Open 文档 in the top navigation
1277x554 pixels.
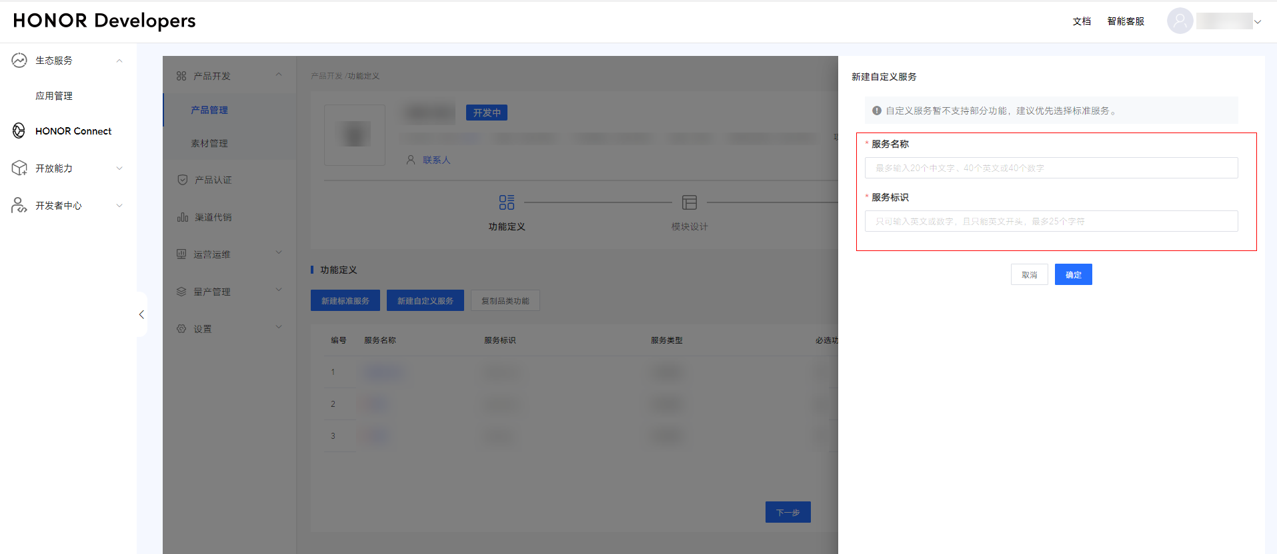(x=1082, y=21)
